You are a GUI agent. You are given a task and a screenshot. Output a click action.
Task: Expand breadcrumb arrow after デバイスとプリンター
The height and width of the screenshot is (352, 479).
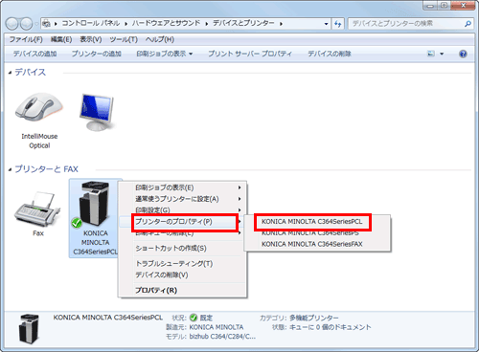[x=281, y=24]
